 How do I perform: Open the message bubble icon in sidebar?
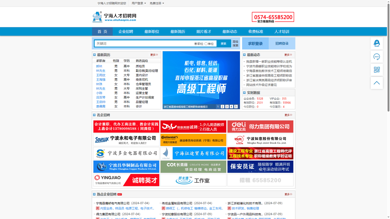coord(377,57)
